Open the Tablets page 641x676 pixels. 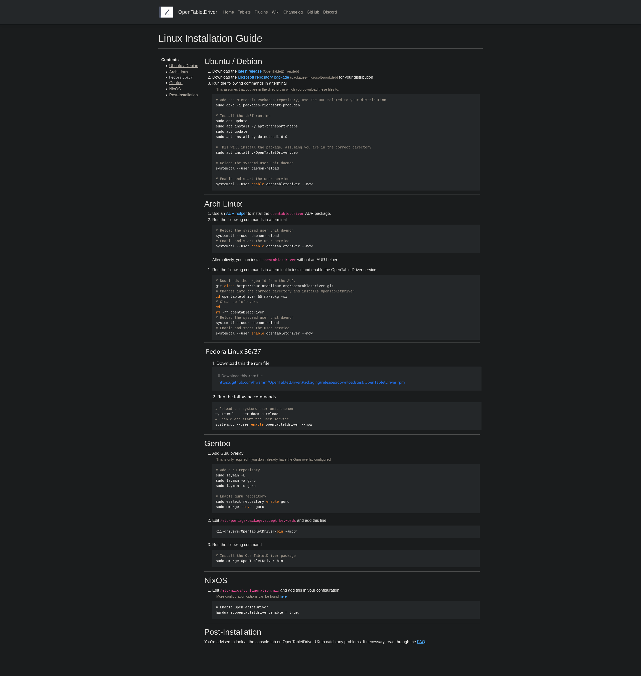(x=244, y=12)
